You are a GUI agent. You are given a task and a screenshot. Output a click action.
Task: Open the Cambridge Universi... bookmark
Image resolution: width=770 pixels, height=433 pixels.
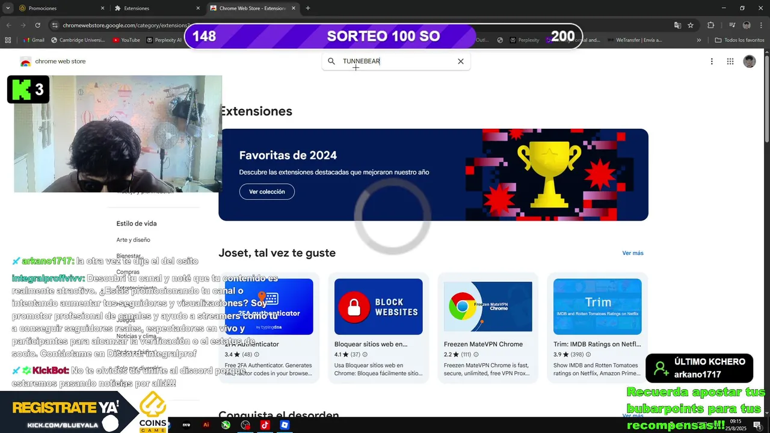click(78, 40)
